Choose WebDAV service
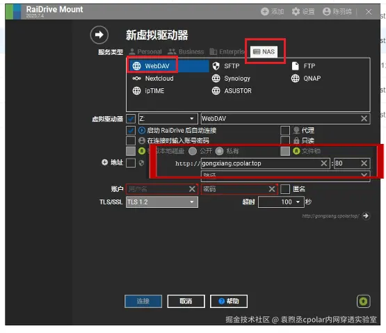The height and width of the screenshot is (333, 386). (168, 66)
